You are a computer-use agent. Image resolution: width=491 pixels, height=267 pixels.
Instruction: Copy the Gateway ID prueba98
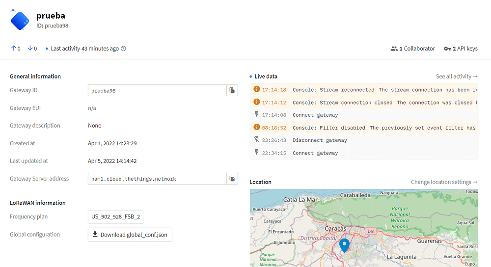point(232,90)
